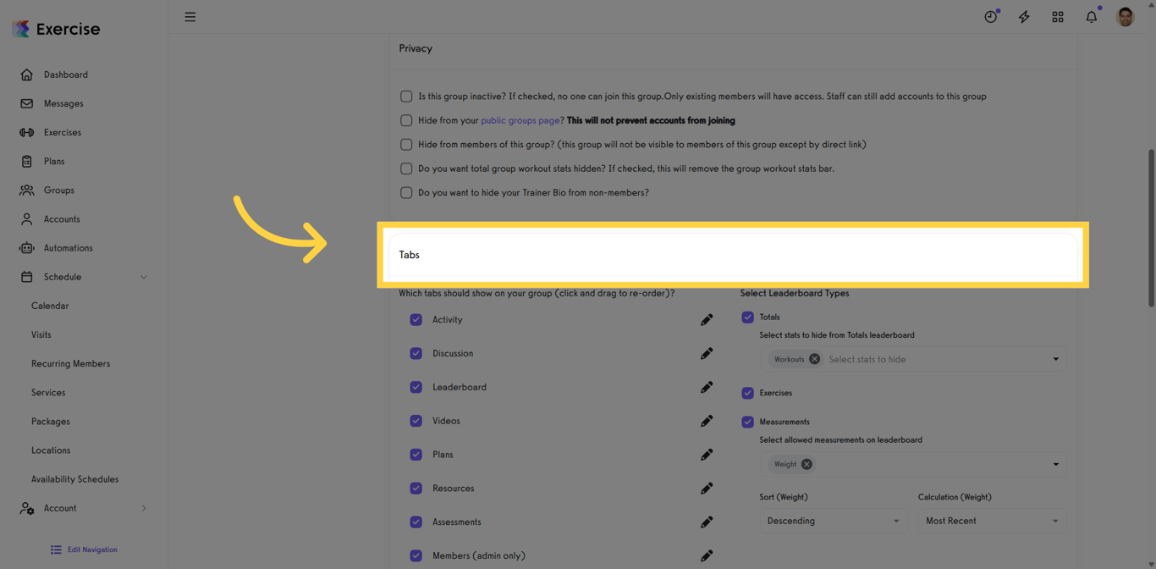Screen dimensions: 1156x569
Task: Uncheck the Videos tab checkbox
Action: [416, 421]
